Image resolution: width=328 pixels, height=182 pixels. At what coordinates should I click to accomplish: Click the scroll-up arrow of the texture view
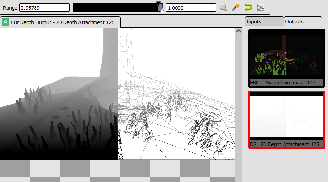tap(239, 31)
